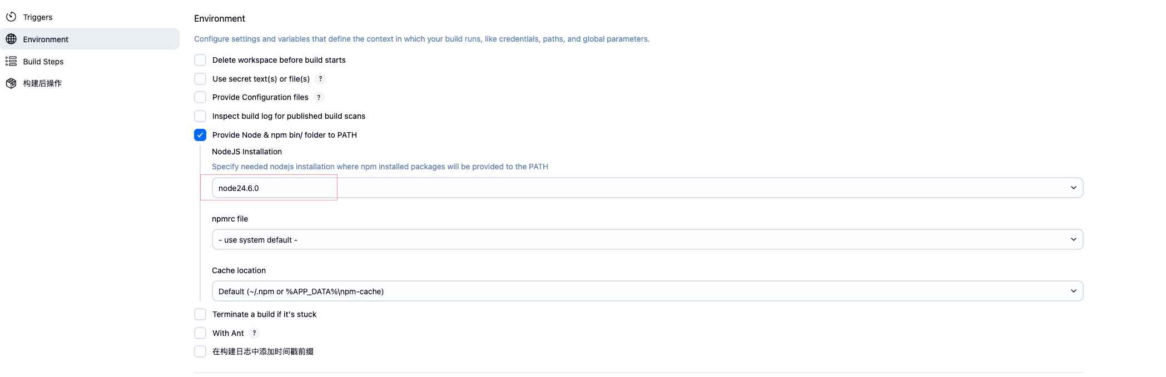Uncheck Provide Node & npm bin/ folder to PATH
Viewport: 1166px width, 377px height.
tap(200, 135)
